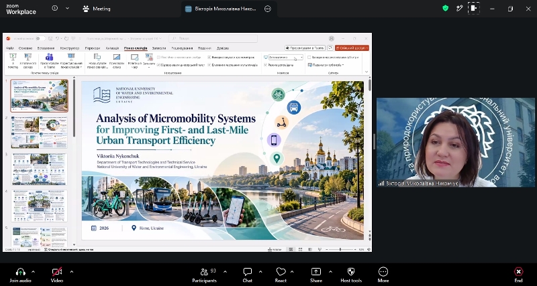
Task: Adjust the PowerPoint zoom slider in status bar
Action: (340, 249)
